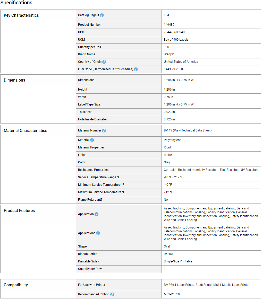Click the R6200 Ribbon Series value
Screen dimensions: 263x300
[x=168, y=254]
